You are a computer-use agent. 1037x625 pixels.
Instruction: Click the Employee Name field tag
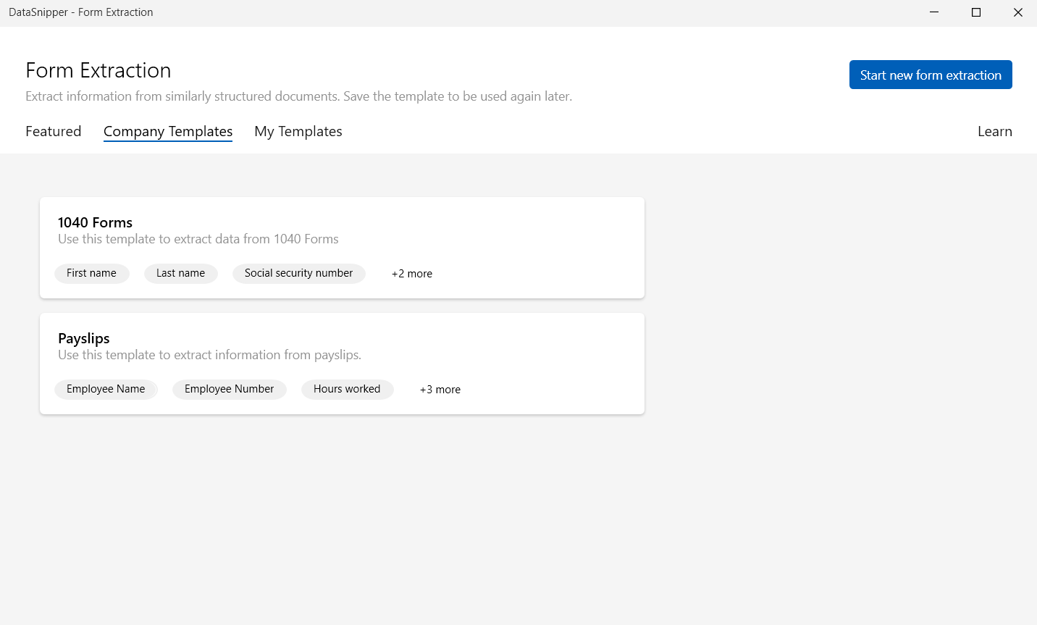106,389
